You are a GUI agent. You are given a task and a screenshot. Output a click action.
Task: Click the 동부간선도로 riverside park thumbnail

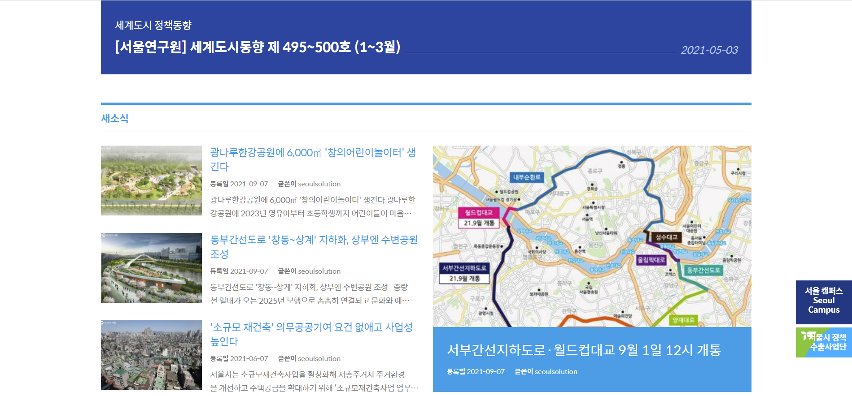pyautogui.click(x=151, y=267)
